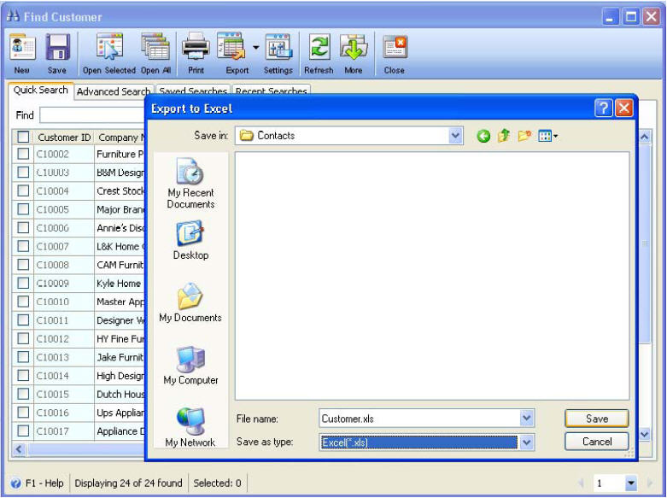
Task: Click the Open Selected toolbar icon
Action: [109, 47]
